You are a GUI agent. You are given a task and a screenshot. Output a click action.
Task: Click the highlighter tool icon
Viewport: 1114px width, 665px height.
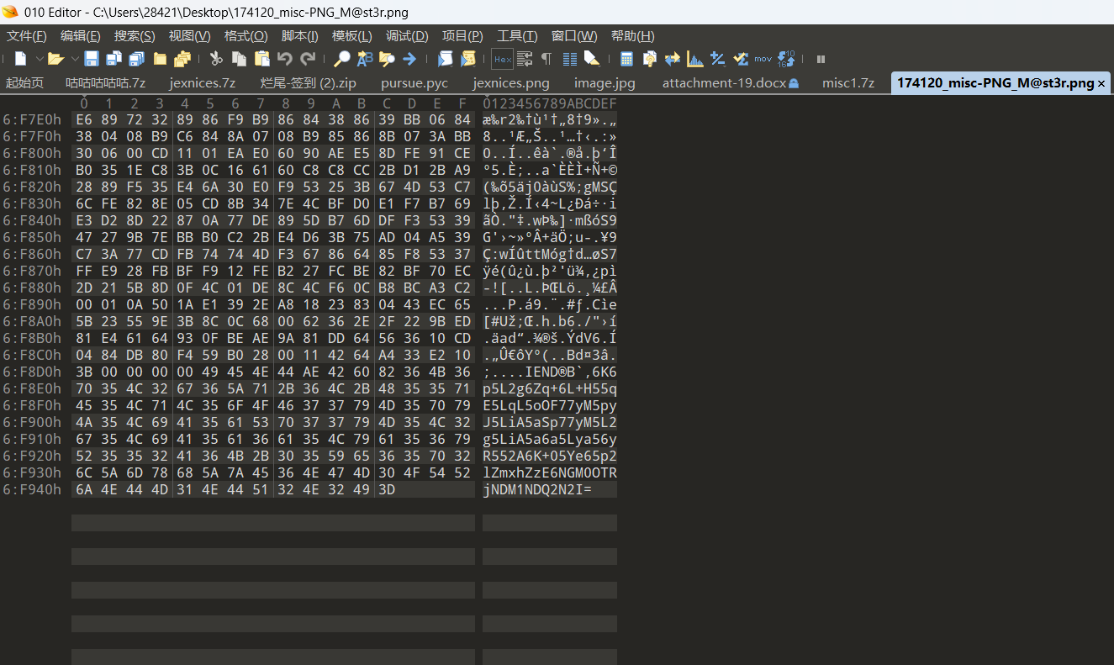592,59
